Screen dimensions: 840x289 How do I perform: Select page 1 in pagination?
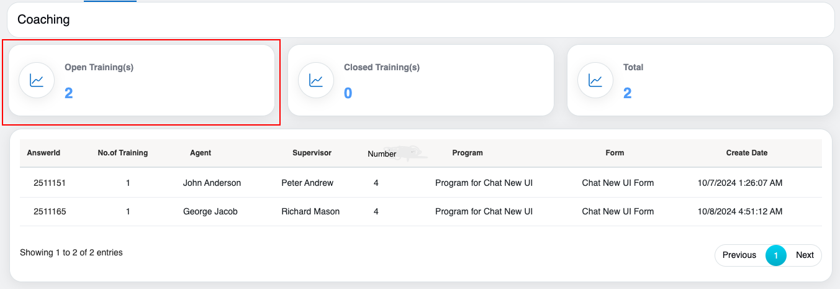[x=776, y=255]
